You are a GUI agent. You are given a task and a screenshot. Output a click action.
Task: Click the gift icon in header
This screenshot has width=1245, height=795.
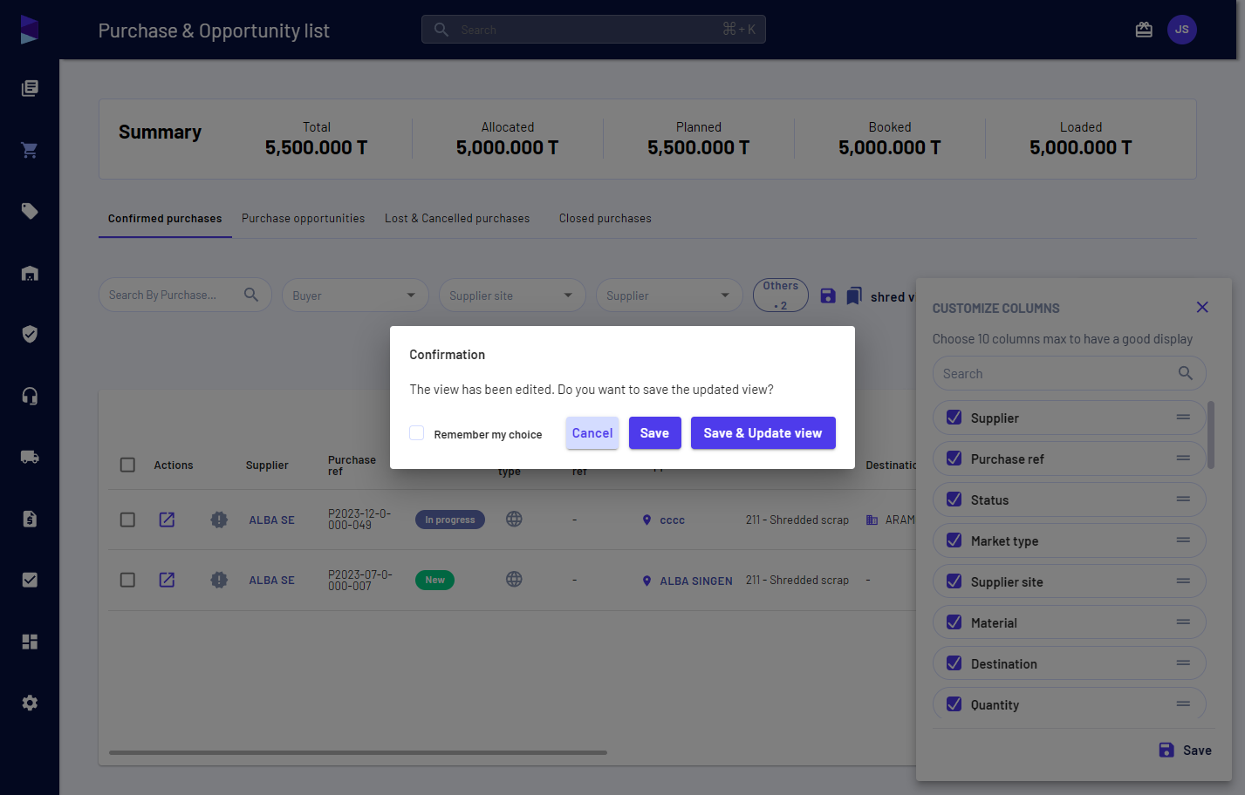[x=1144, y=30]
